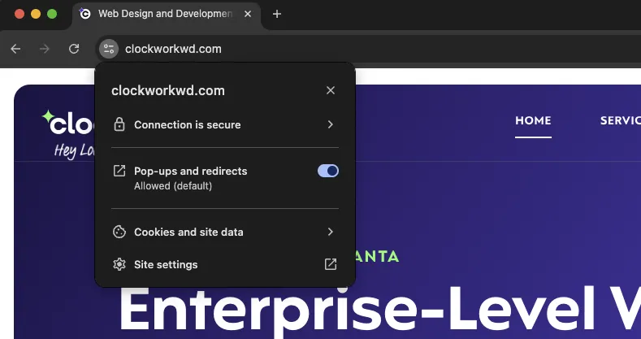Screen dimensions: 641x339
Task: Open Site settings
Action: click(225, 264)
